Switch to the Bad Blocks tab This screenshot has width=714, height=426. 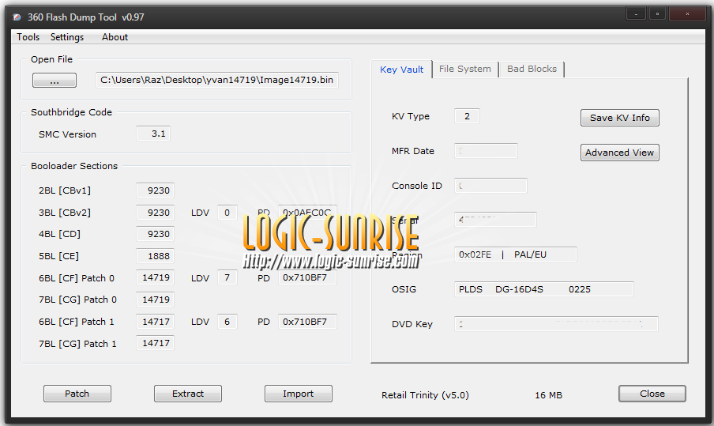click(532, 70)
